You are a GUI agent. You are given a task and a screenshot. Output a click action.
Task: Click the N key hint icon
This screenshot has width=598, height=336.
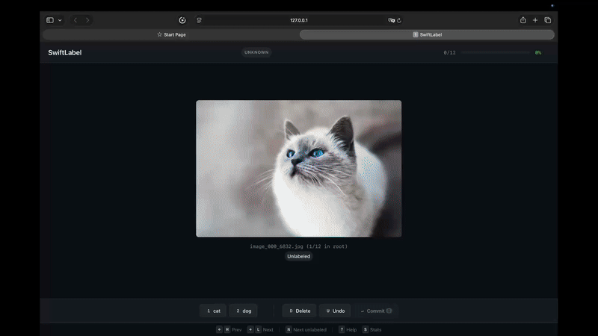tap(289, 329)
